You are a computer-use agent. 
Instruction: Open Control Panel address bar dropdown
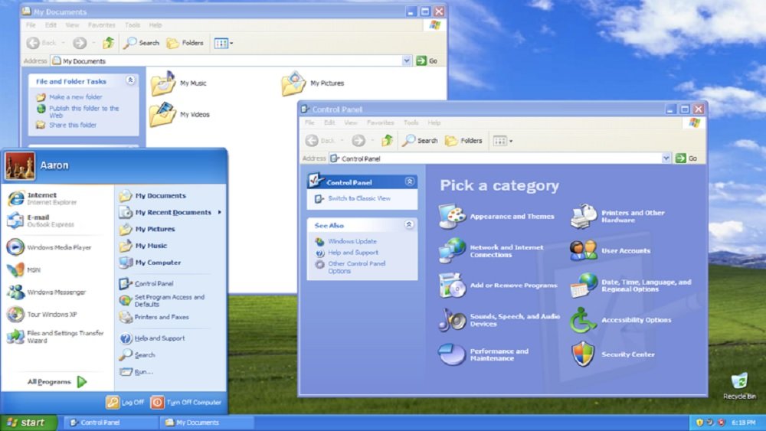pyautogui.click(x=666, y=158)
